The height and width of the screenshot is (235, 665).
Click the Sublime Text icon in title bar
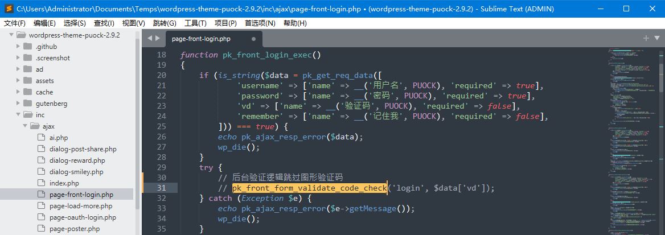click(x=8, y=9)
